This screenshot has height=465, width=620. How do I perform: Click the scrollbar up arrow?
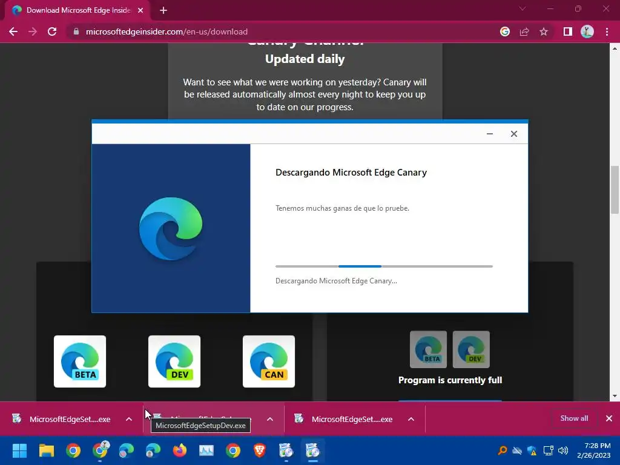coord(615,48)
